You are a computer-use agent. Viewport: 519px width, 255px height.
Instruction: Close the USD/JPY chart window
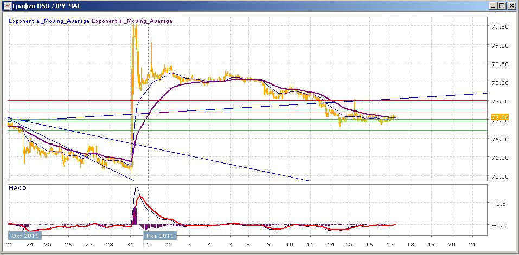[x=511, y=6]
